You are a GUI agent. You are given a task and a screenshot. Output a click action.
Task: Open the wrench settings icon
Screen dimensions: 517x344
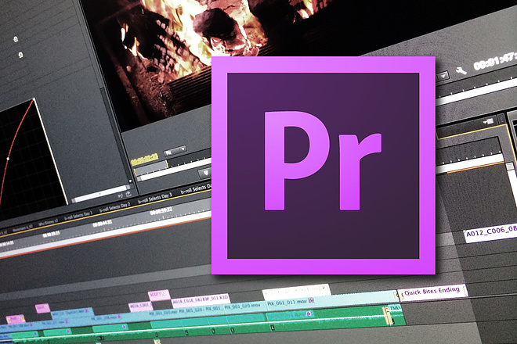coord(461,70)
